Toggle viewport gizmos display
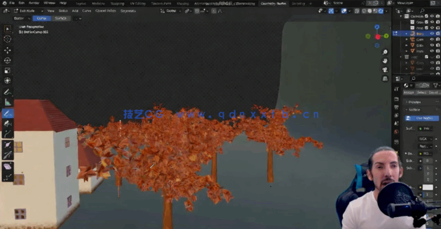This screenshot has width=441, height=229. pyautogui.click(x=331, y=11)
